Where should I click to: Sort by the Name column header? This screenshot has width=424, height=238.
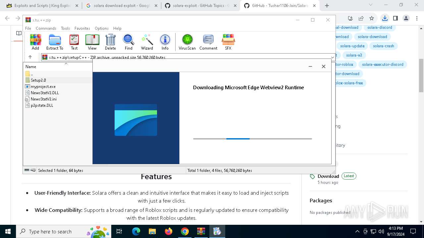point(31,67)
